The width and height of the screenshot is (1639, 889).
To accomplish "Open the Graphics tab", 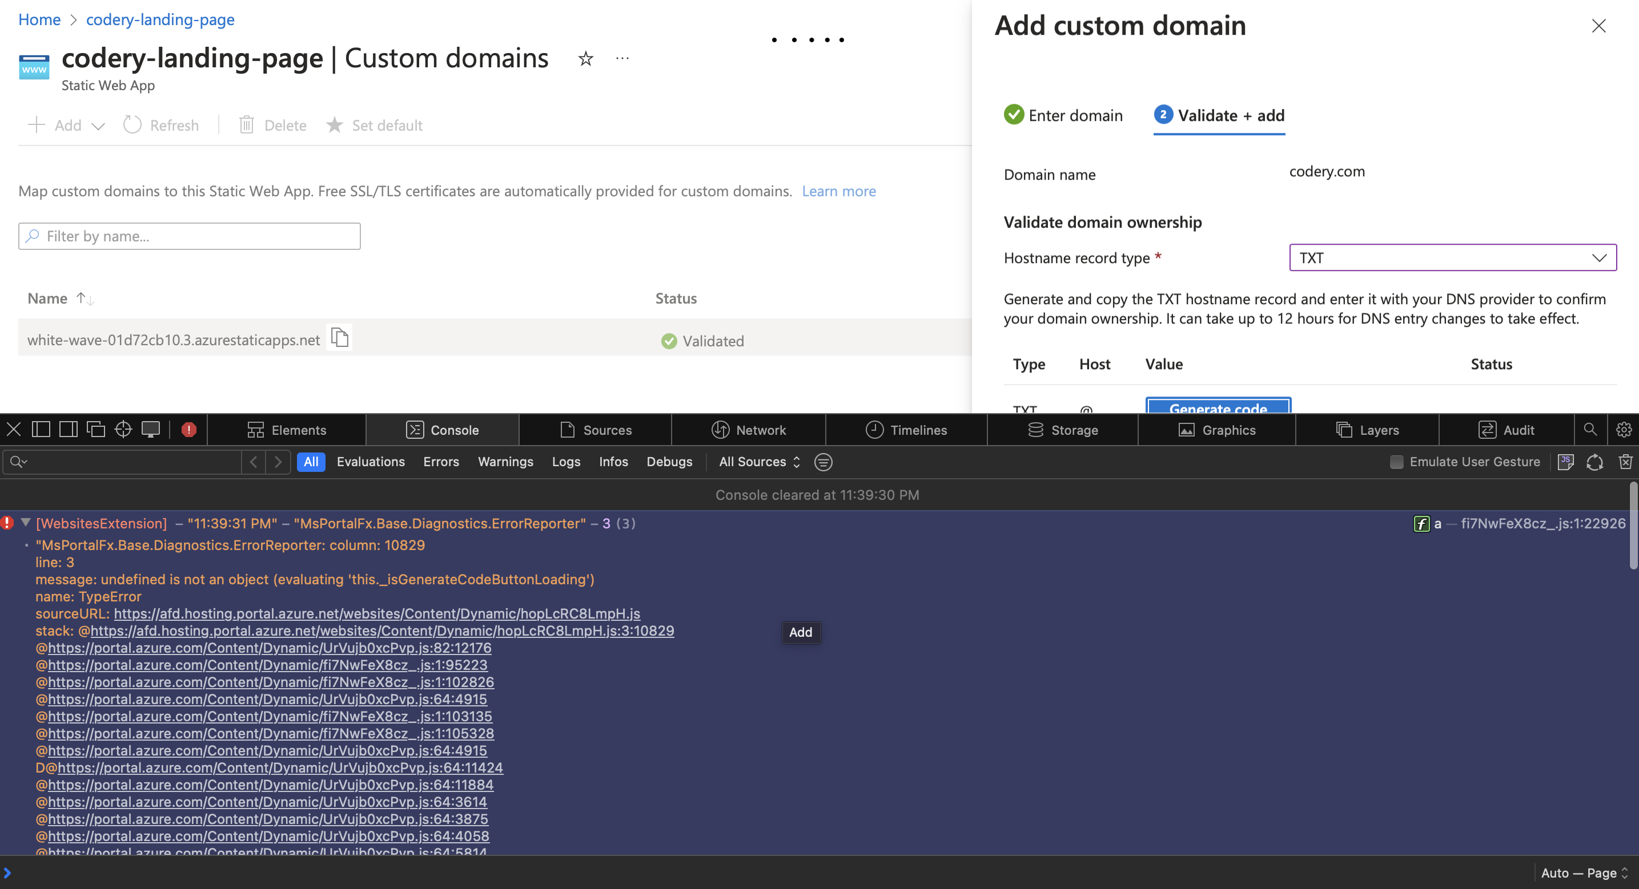I will [1216, 430].
